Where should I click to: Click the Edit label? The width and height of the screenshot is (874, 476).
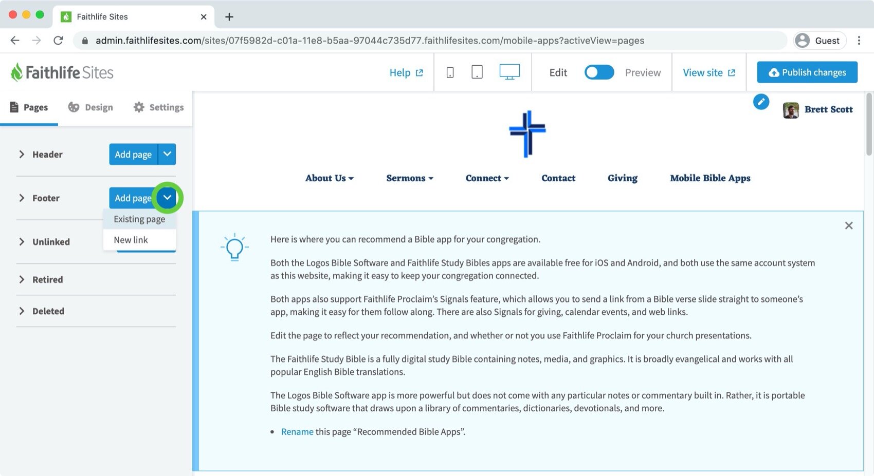click(558, 73)
